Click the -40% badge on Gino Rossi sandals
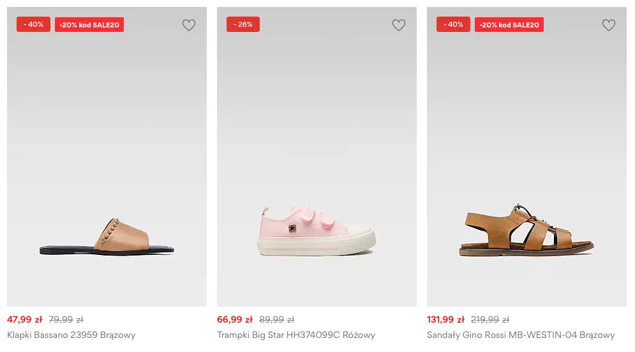 [x=453, y=24]
